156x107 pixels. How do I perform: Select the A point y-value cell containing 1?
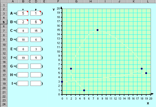36,13
